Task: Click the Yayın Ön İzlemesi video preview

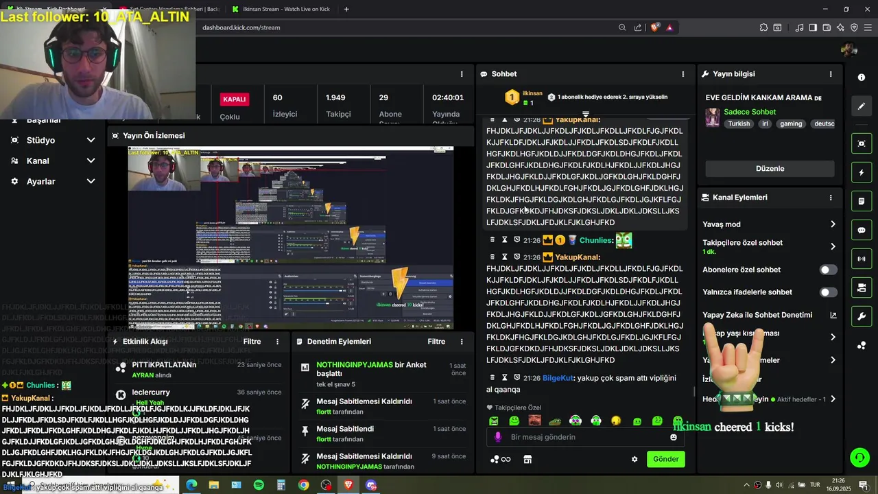Action: tap(291, 237)
